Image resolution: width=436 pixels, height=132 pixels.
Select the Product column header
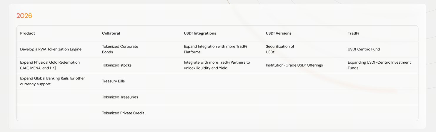[x=27, y=33]
